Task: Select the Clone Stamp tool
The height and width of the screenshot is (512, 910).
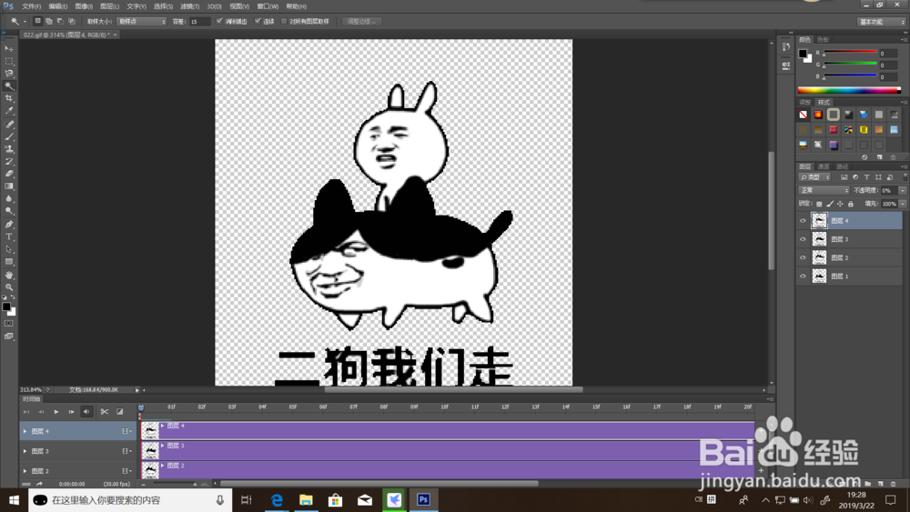Action: [x=9, y=149]
